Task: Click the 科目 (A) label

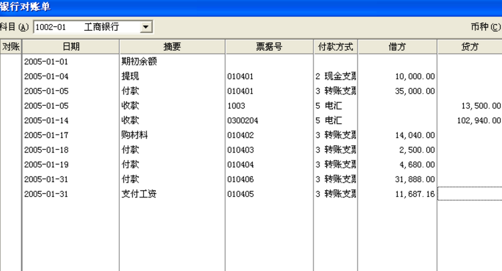Action: 14,27
